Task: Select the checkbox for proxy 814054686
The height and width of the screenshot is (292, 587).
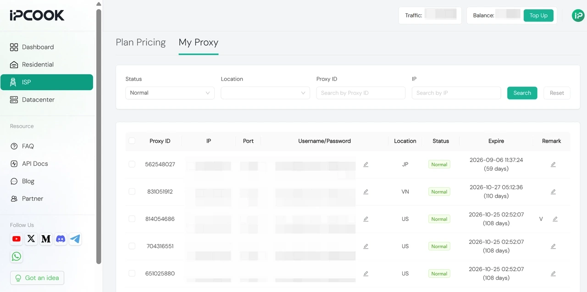Action: coord(132,219)
